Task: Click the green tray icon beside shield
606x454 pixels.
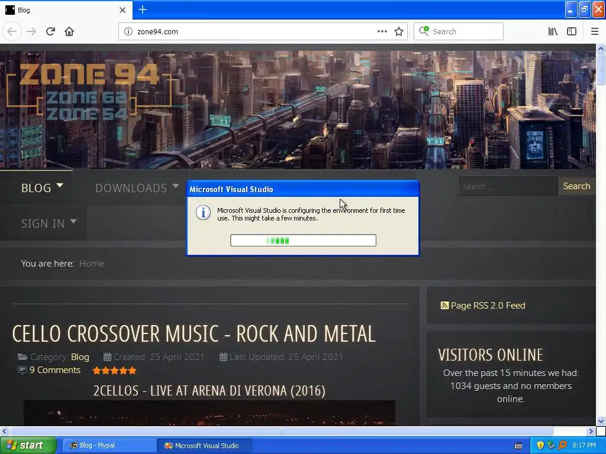Action: 551,445
